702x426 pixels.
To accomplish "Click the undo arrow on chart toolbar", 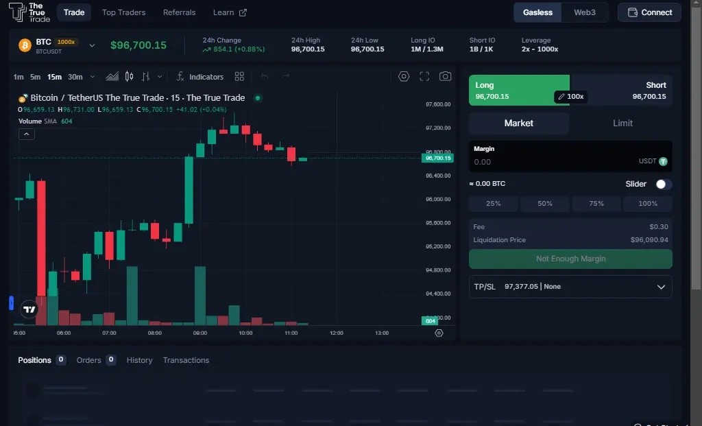I will point(265,77).
